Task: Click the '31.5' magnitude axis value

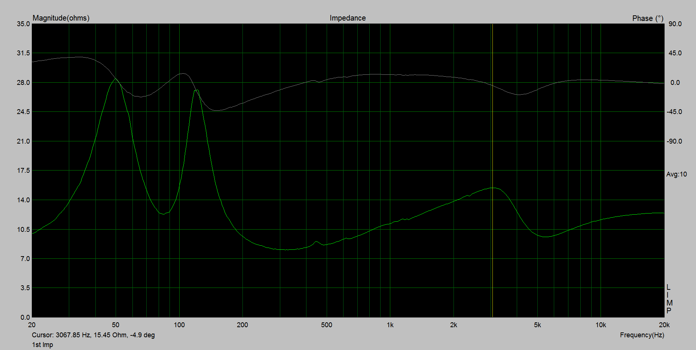Action: 23,53
